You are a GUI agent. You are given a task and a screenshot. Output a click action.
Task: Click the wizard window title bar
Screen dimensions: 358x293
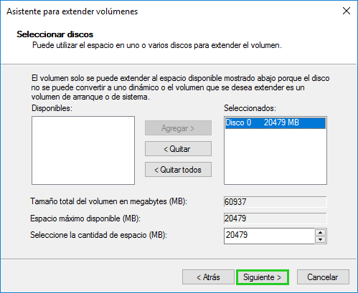(x=167, y=11)
